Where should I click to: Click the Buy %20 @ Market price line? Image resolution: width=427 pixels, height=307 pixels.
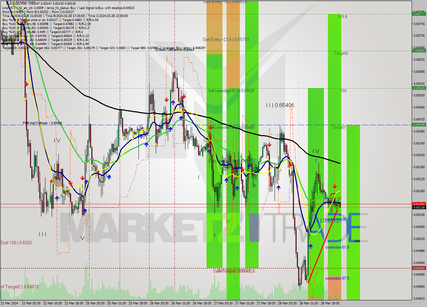[50, 20]
